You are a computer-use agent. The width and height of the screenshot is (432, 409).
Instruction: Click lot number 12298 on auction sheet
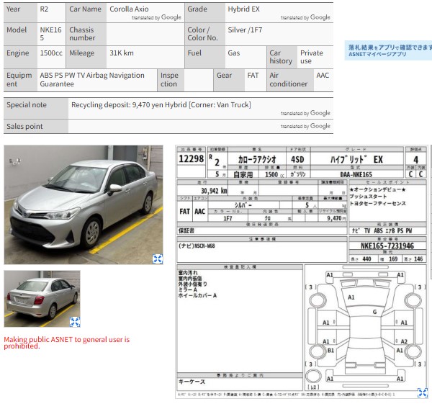(192, 158)
